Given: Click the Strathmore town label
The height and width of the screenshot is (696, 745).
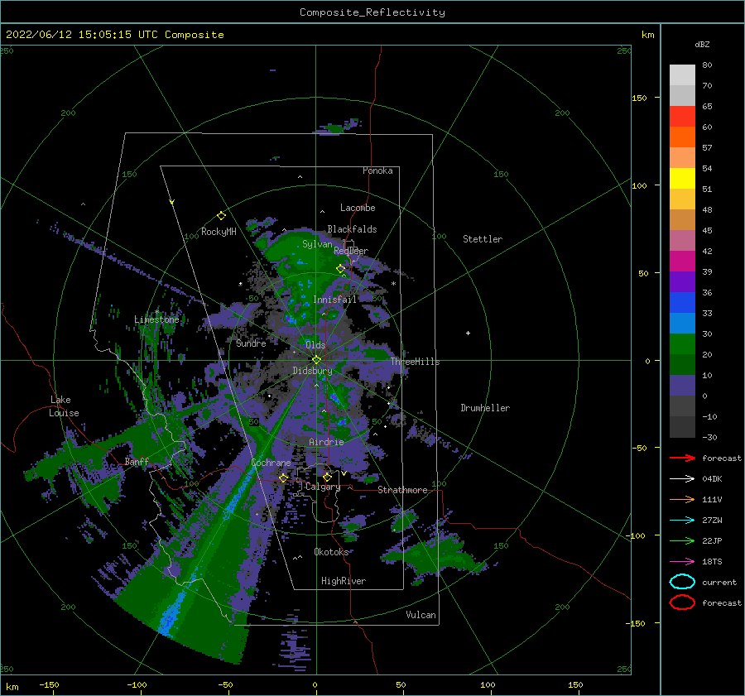Looking at the screenshot, I should [x=402, y=490].
